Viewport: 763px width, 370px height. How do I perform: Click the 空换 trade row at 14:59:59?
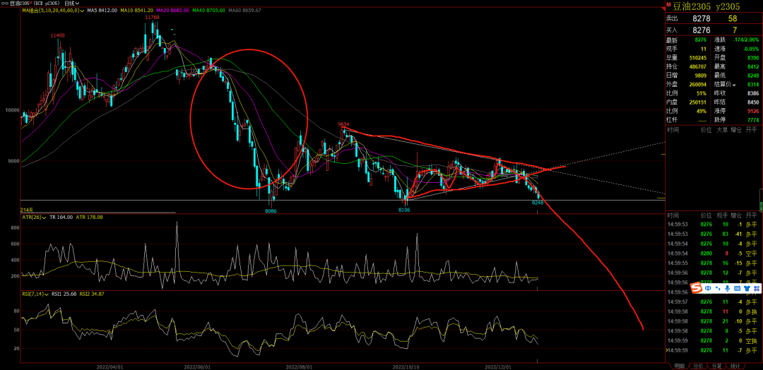pyautogui.click(x=712, y=340)
